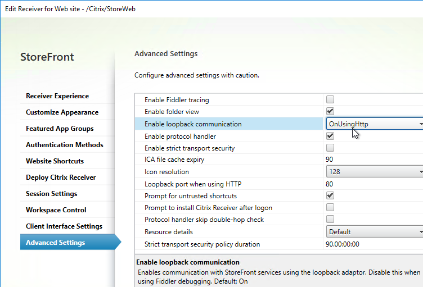Open the Receiver Experience section
The width and height of the screenshot is (423, 287).
pyautogui.click(x=57, y=96)
